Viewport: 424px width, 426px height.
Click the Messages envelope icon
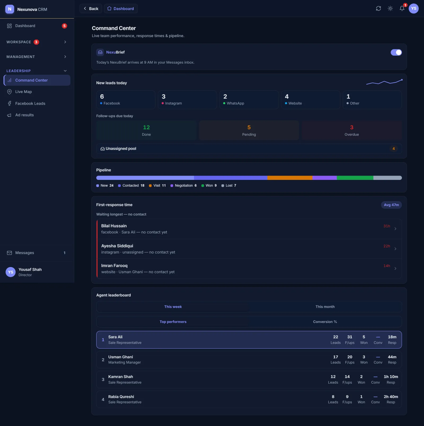tap(9, 253)
